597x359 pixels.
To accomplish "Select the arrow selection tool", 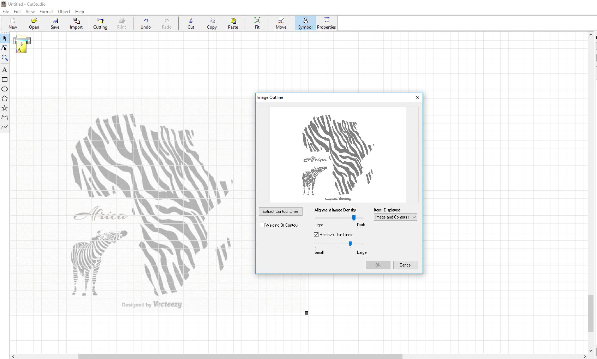I will pyautogui.click(x=5, y=38).
